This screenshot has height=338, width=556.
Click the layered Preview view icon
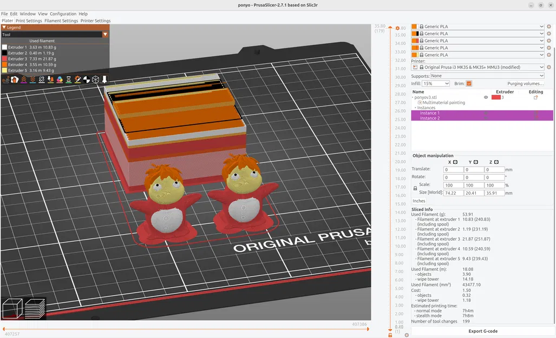[x=35, y=309]
